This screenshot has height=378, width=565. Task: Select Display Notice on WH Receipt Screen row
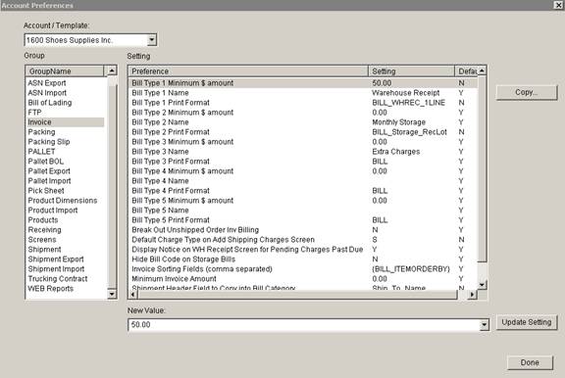303,250
